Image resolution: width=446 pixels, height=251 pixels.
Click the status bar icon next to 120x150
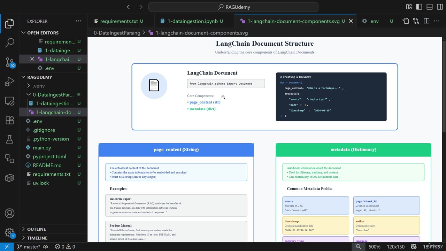(x=414, y=246)
